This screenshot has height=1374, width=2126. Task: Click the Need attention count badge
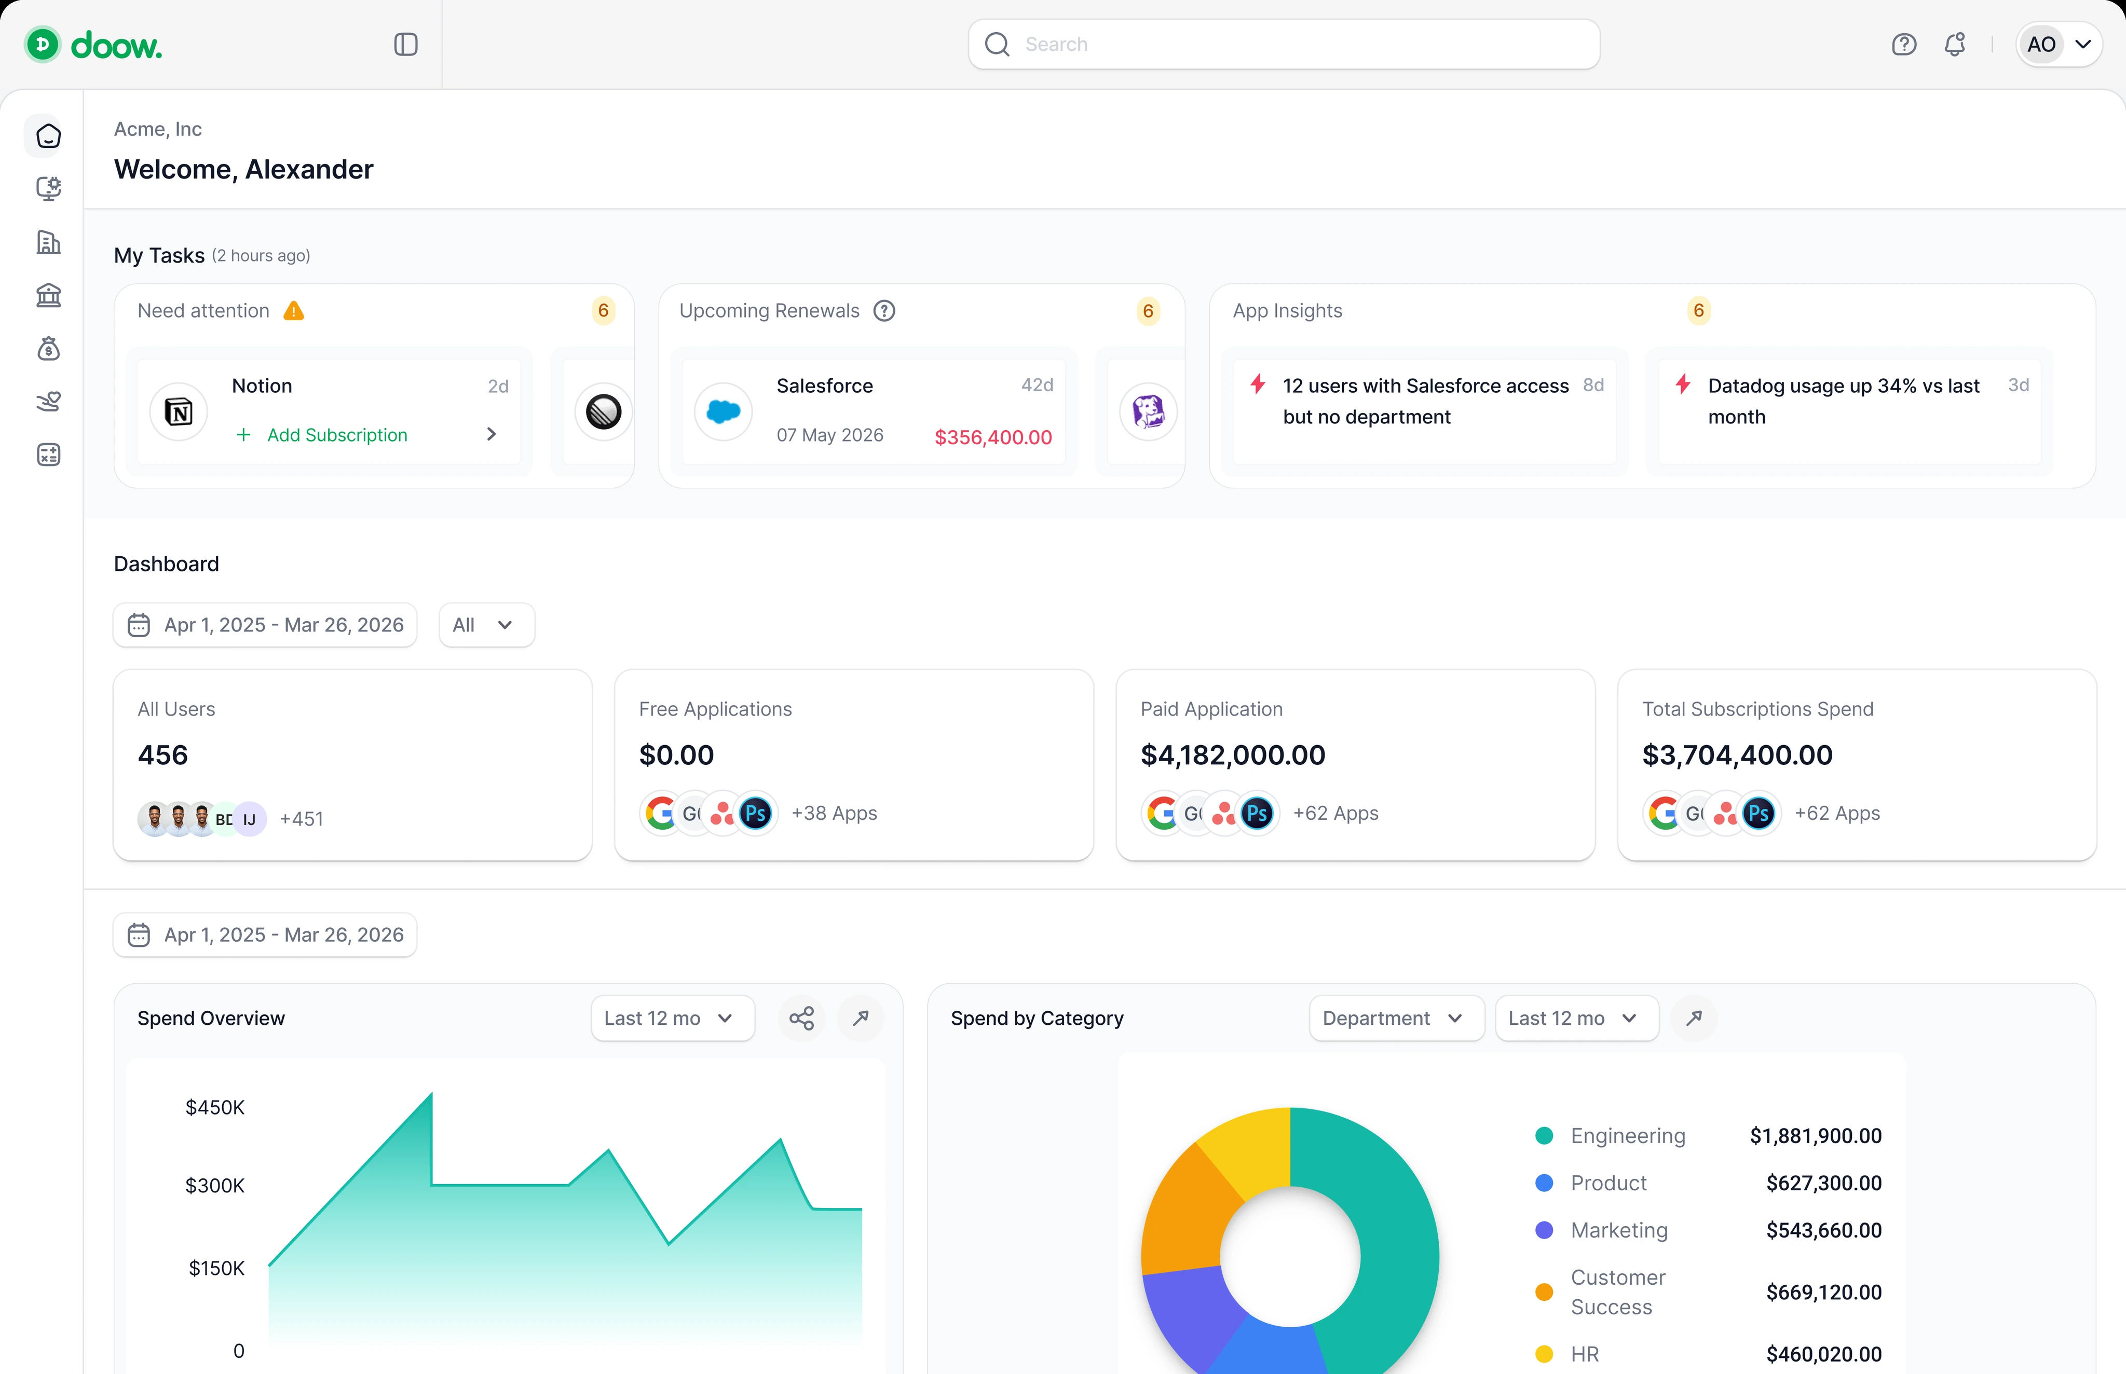(603, 310)
